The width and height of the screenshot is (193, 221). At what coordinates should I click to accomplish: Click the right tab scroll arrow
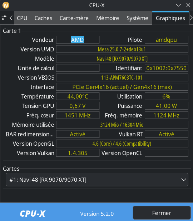click(191, 18)
